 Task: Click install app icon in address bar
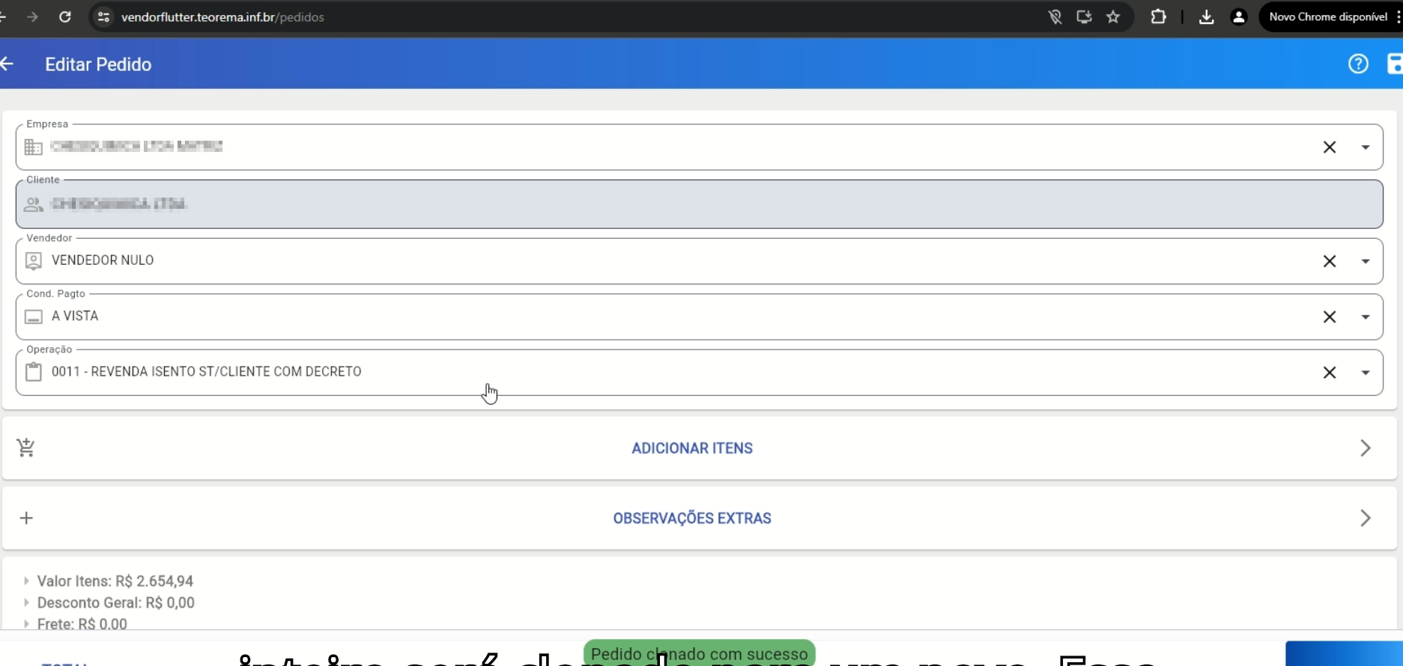[1084, 16]
